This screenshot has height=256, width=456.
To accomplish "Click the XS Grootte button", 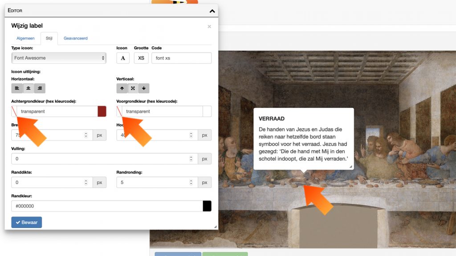I will [141, 58].
